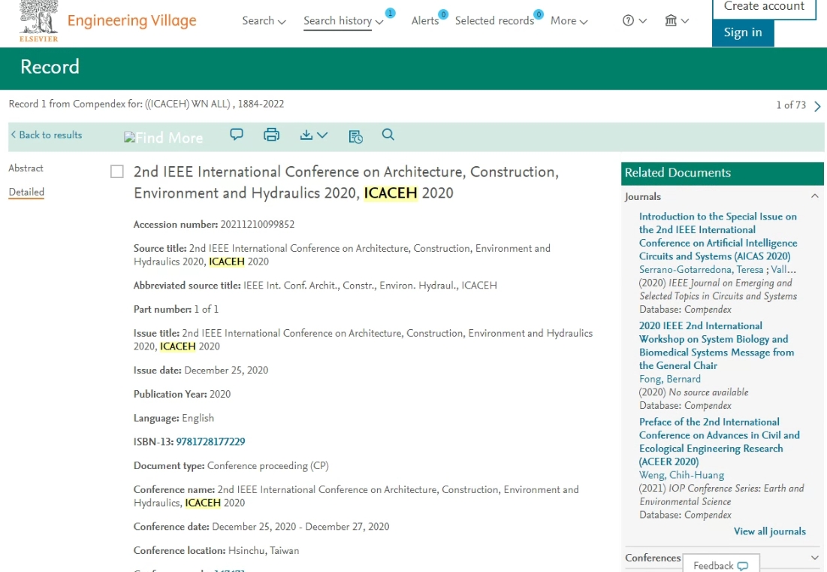
Task: Select the record title checkbox
Action: click(x=117, y=171)
